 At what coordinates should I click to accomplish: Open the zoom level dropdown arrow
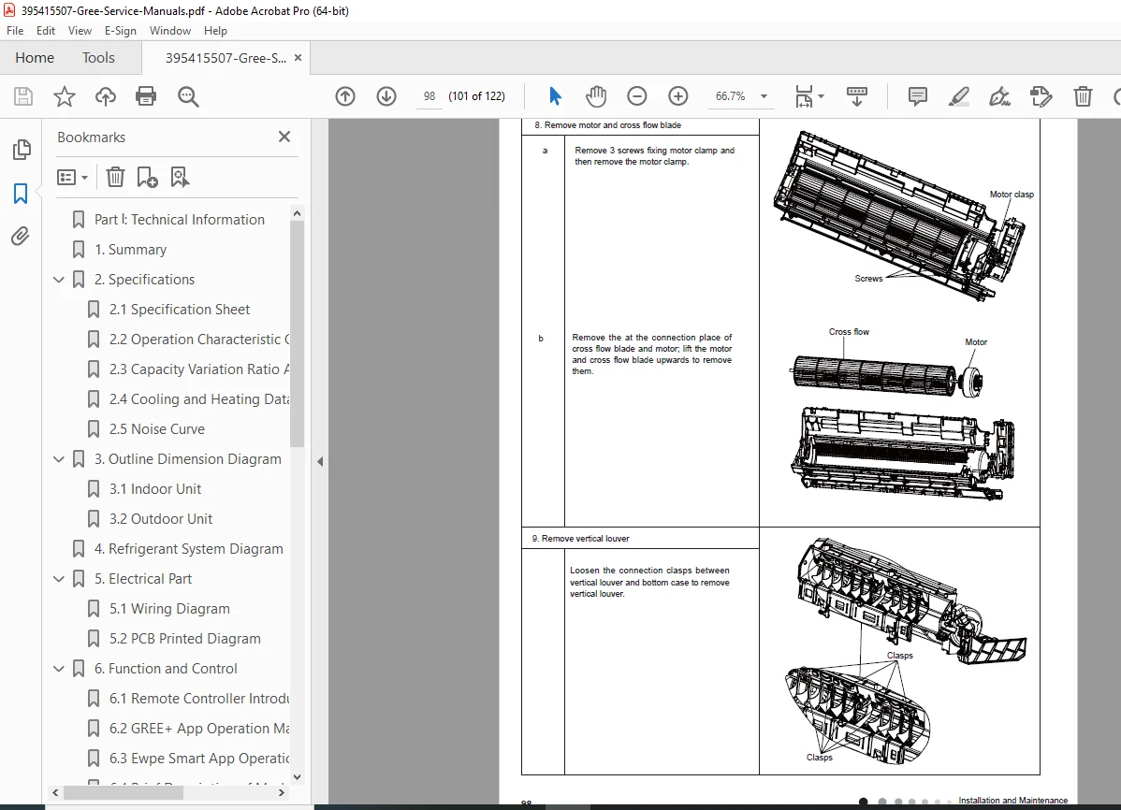(764, 96)
